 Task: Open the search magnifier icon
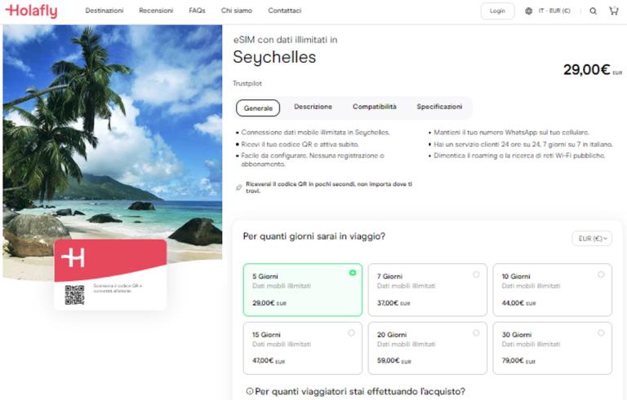(593, 11)
